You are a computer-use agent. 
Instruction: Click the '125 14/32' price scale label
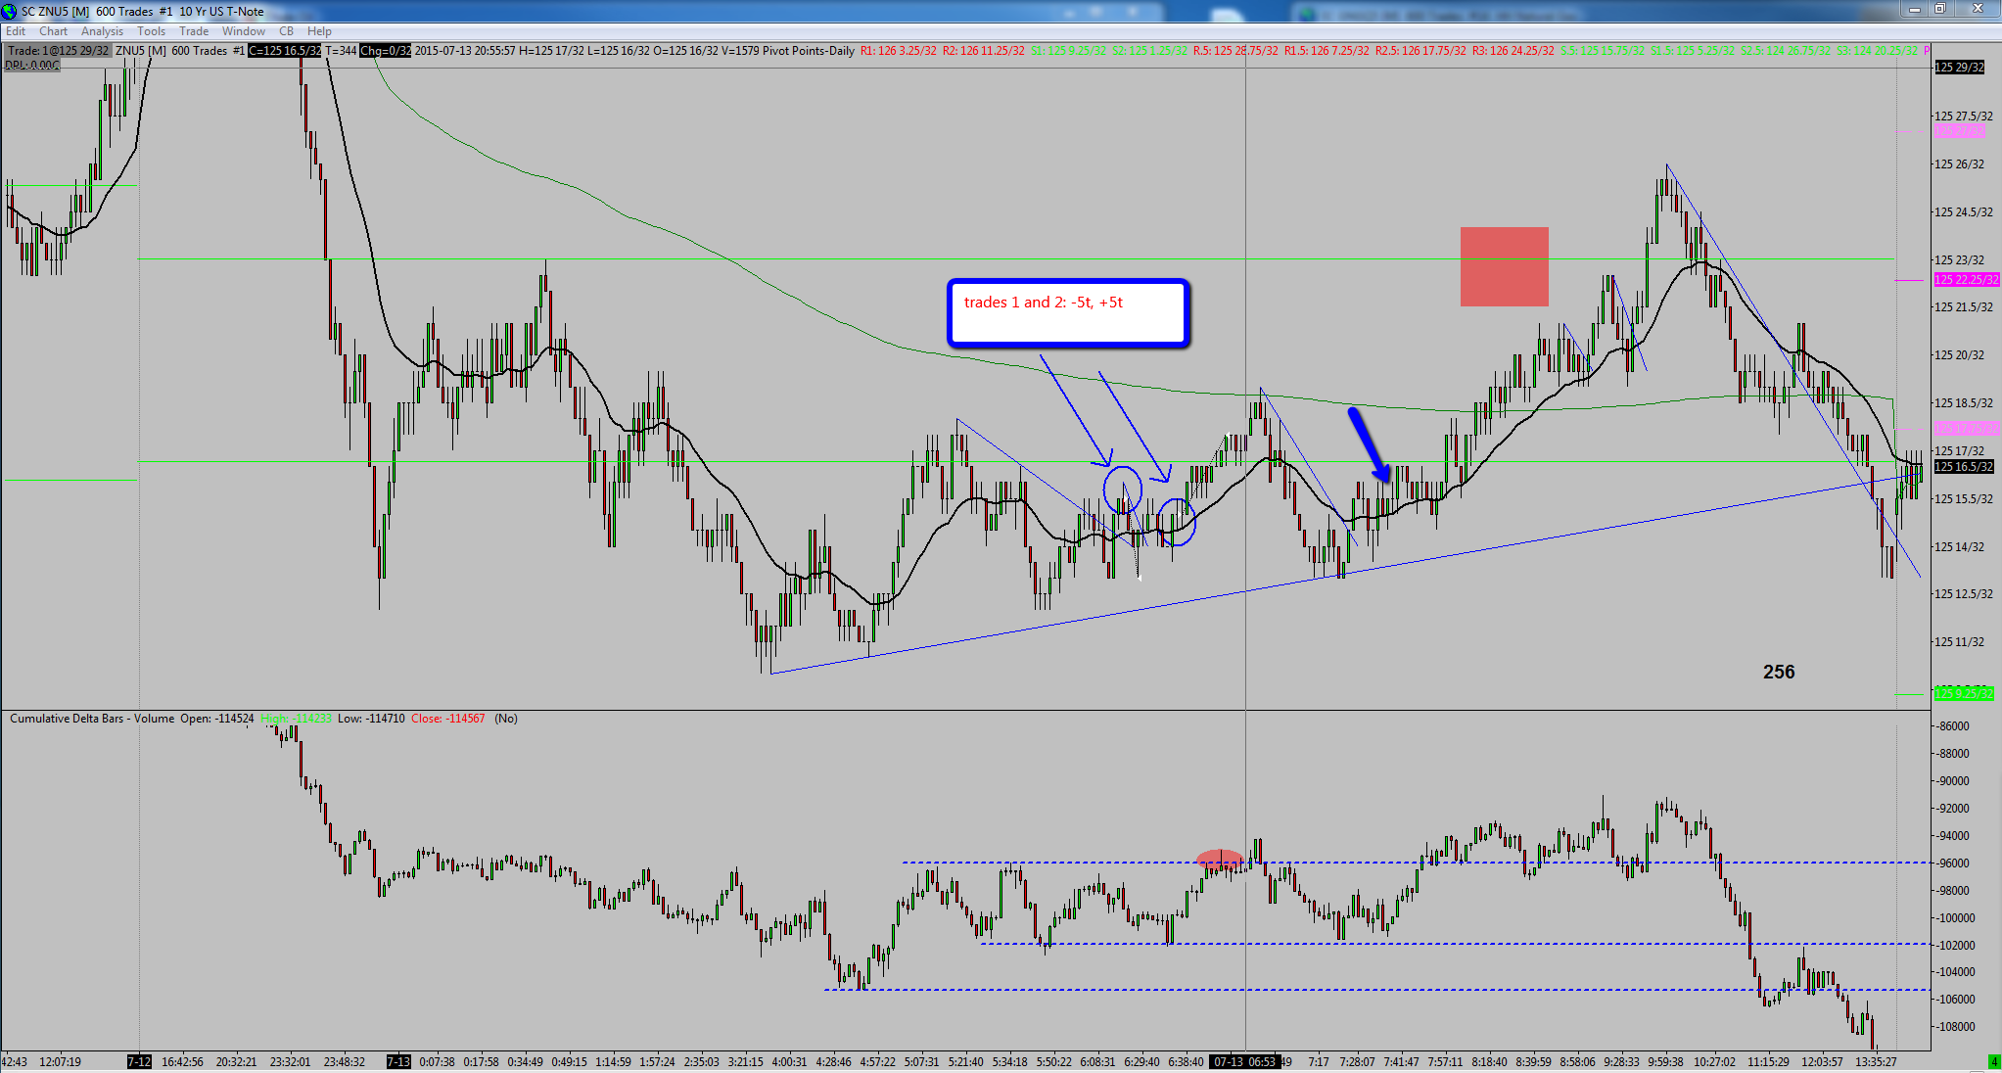point(1959,546)
